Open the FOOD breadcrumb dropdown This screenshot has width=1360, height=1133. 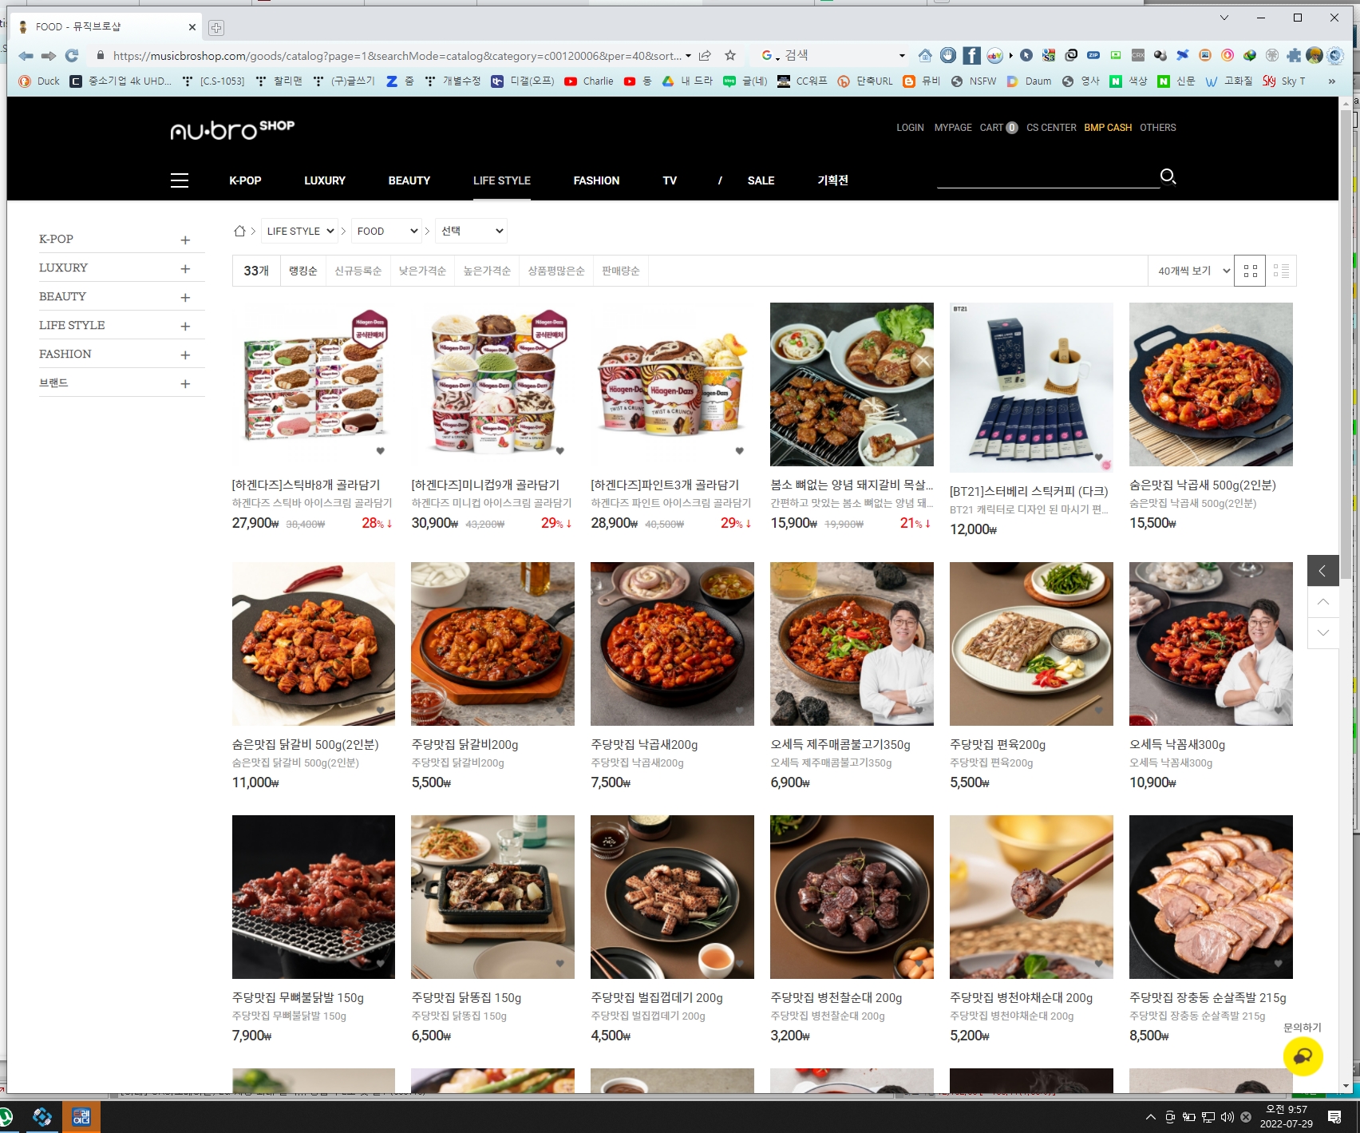point(386,231)
